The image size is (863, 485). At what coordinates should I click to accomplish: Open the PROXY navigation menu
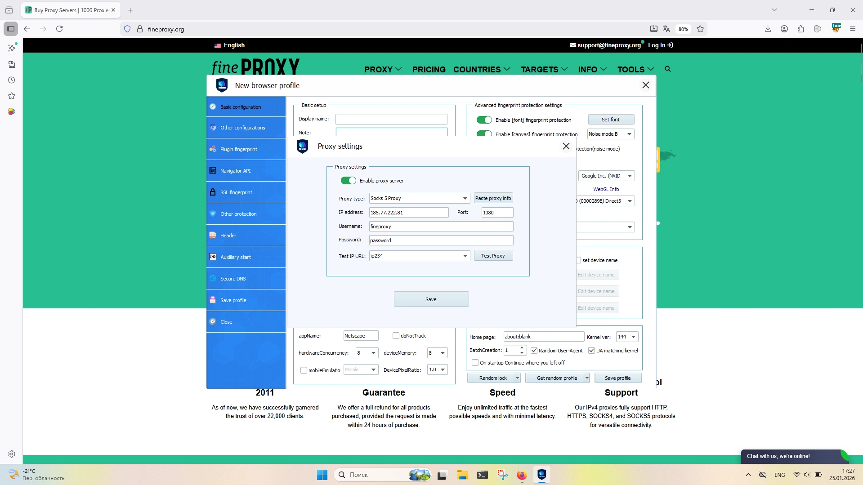(383, 69)
